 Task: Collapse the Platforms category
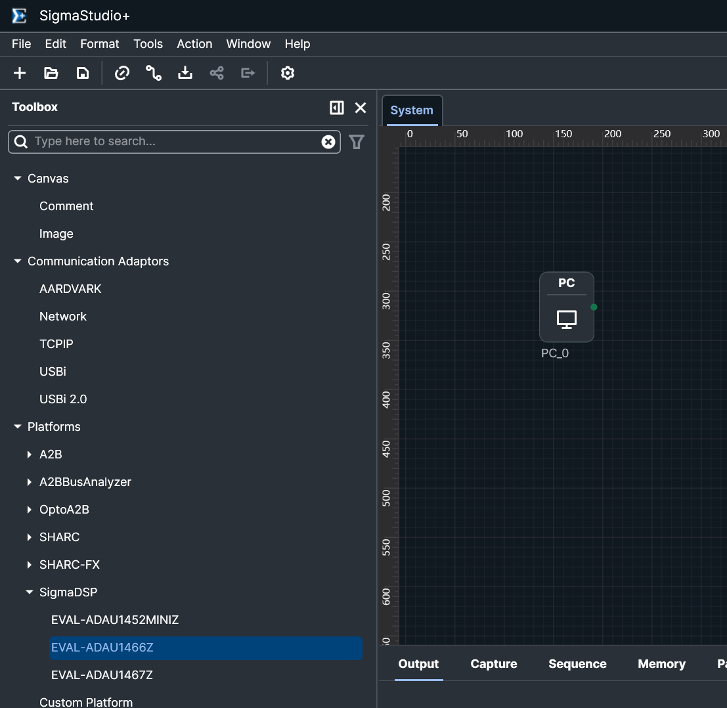(18, 427)
